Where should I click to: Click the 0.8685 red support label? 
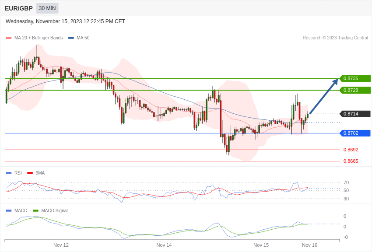point(351,161)
